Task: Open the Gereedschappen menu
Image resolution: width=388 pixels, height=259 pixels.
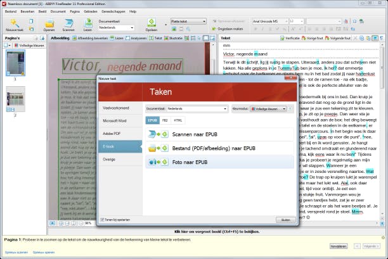Action: pos(113,11)
